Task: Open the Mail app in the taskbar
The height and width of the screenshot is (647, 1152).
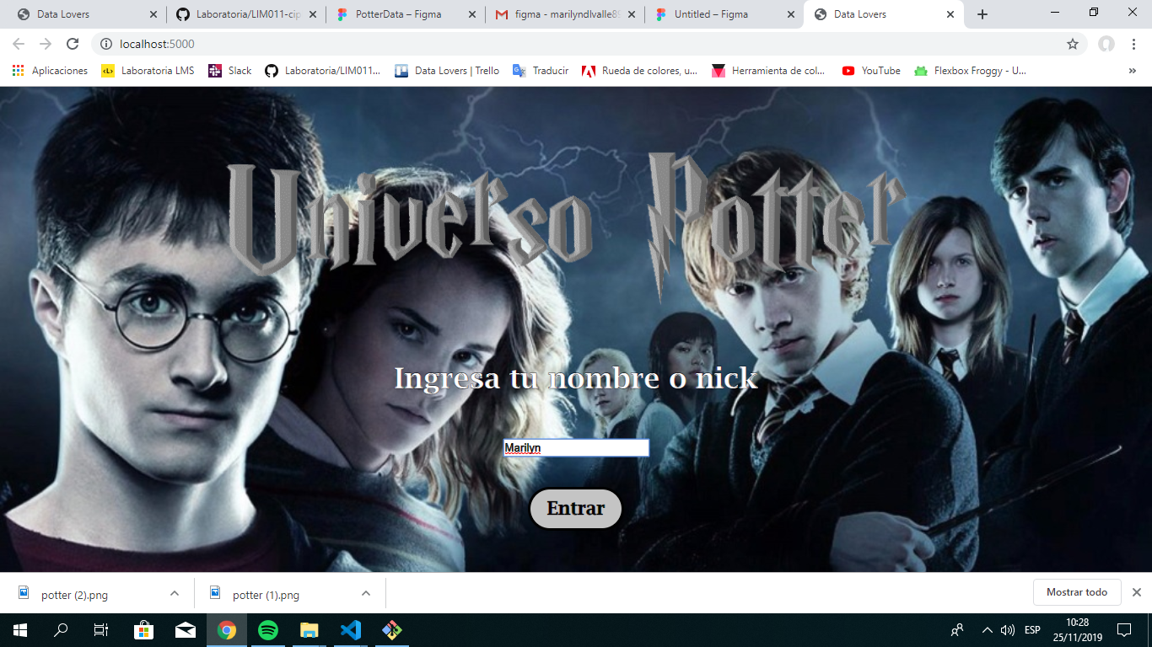Action: click(185, 630)
